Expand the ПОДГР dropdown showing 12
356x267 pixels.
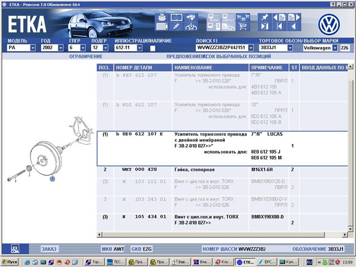(106, 48)
